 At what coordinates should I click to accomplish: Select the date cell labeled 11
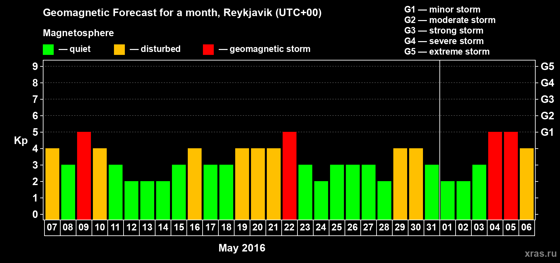116,227
